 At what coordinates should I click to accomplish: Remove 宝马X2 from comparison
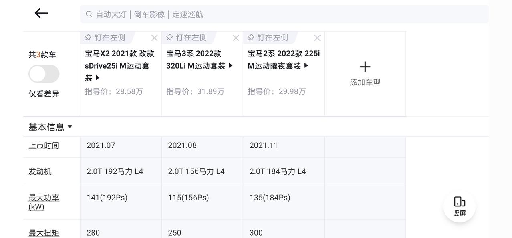(154, 38)
